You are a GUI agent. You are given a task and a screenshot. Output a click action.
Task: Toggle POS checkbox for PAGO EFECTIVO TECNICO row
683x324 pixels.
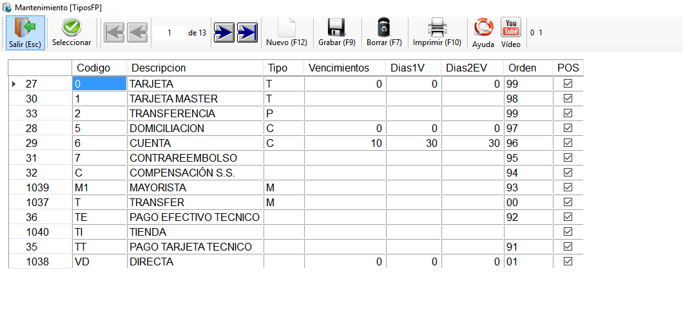pos(568,217)
